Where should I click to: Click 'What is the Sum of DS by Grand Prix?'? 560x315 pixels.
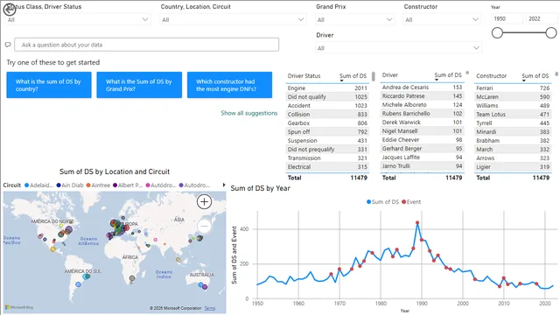pyautogui.click(x=139, y=85)
